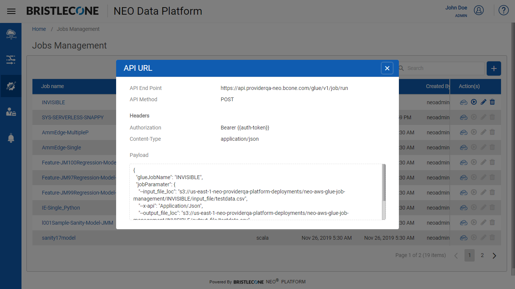Open the SYS-SERVERLESS-SNAPPY job link
The width and height of the screenshot is (515, 289).
tap(73, 117)
